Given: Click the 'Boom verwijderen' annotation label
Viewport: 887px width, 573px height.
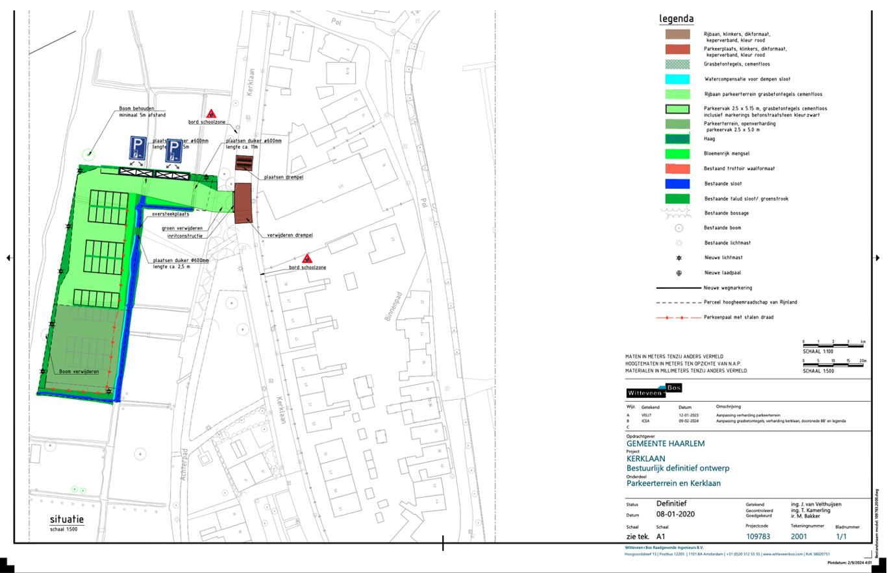Looking at the screenshot, I should 79,372.
